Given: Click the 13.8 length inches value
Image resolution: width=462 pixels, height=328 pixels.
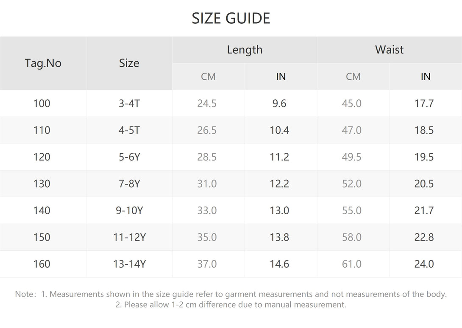Looking at the screenshot, I should pyautogui.click(x=279, y=237).
